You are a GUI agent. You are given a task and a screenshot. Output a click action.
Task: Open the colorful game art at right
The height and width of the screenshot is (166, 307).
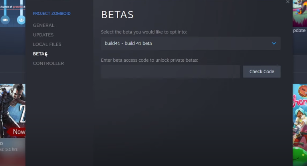coord(300,125)
